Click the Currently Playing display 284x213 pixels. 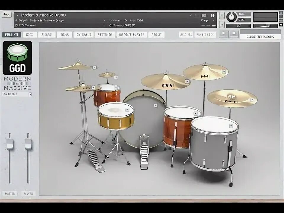pyautogui.click(x=260, y=34)
